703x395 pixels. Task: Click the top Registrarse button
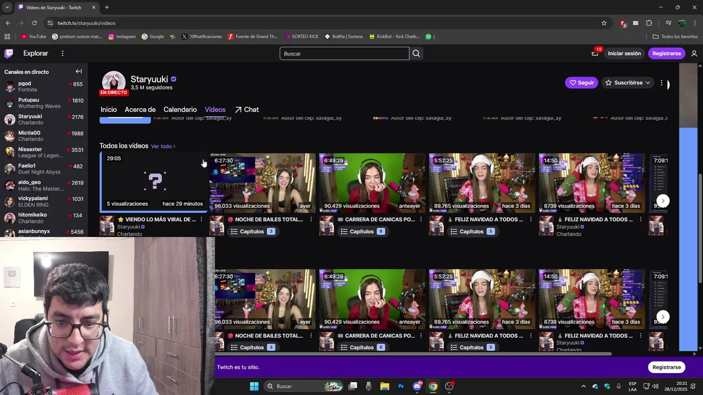point(666,53)
